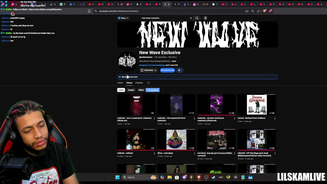The height and width of the screenshot is (184, 327).
Task: Click the taskbar Search box
Action: click(140, 177)
